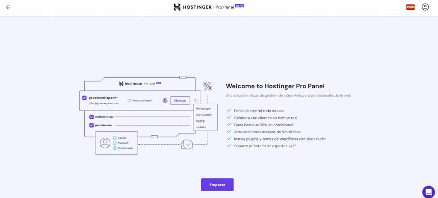Click the percent sign icon
Screen dimensions: 438x198
tap(207, 87)
